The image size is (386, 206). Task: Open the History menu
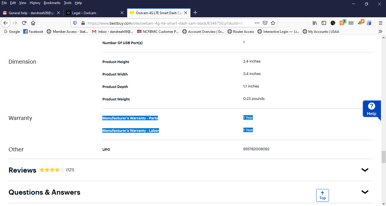(x=35, y=3)
